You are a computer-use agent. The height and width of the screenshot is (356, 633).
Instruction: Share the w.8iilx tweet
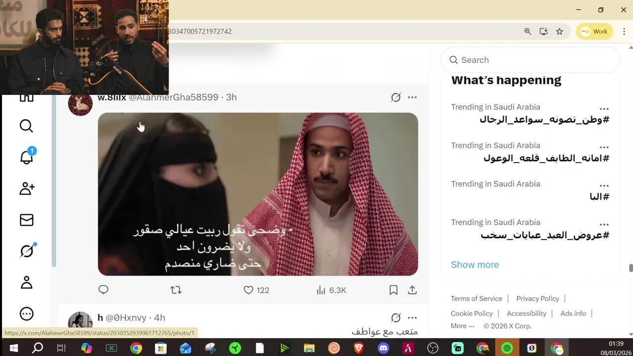point(412,290)
